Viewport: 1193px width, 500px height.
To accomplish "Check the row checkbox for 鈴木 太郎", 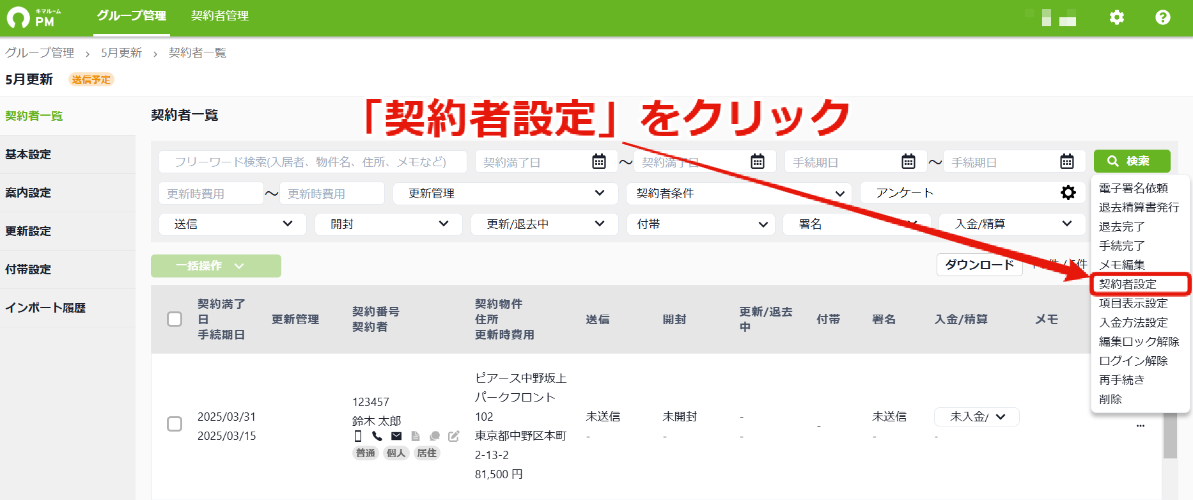I will tap(175, 424).
